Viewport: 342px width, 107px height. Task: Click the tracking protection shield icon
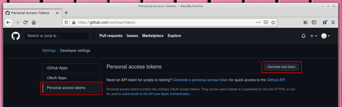(x=66, y=22)
